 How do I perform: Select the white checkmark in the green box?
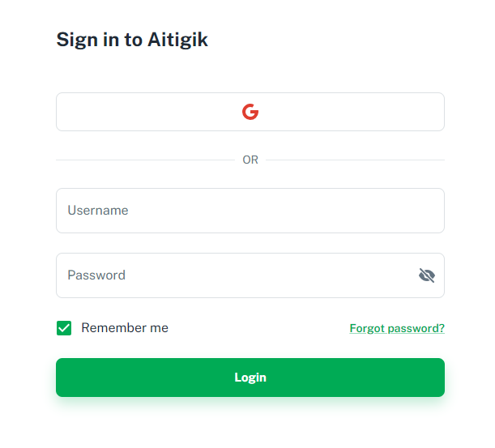(64, 328)
